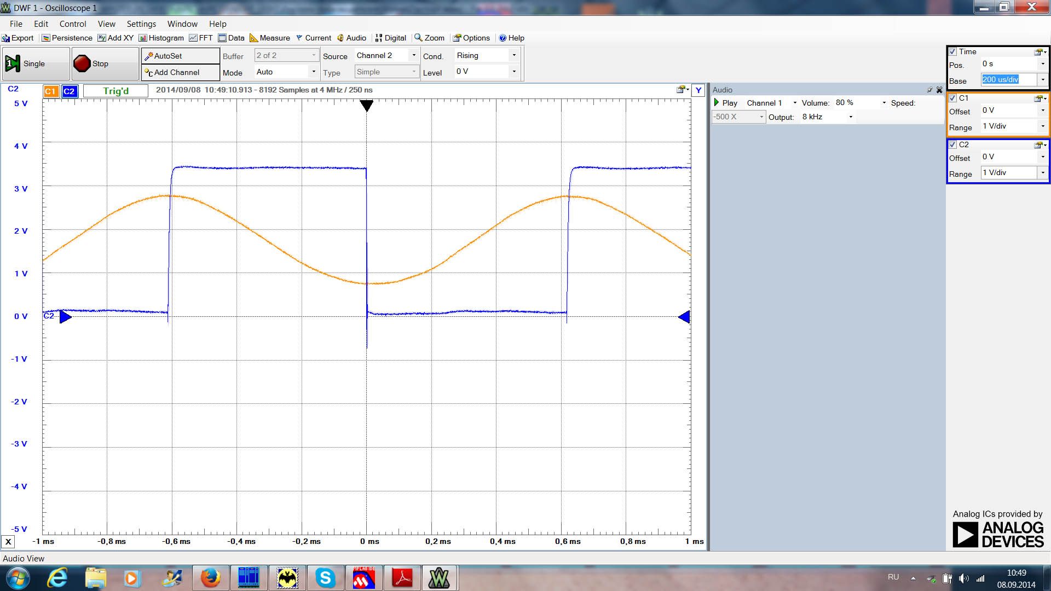The image size is (1051, 591).
Task: Click the Persistence toolbar icon
Action: 67,38
